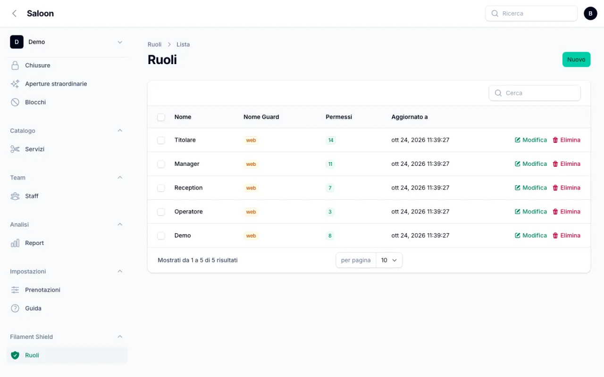Click the Chiusure lock icon
Image resolution: width=604 pixels, height=377 pixels.
[15, 66]
